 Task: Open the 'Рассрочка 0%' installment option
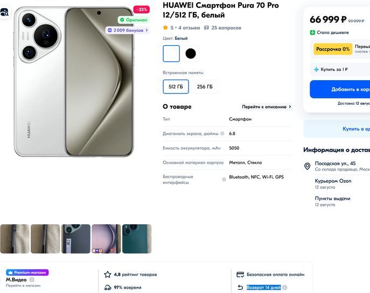pos(333,49)
